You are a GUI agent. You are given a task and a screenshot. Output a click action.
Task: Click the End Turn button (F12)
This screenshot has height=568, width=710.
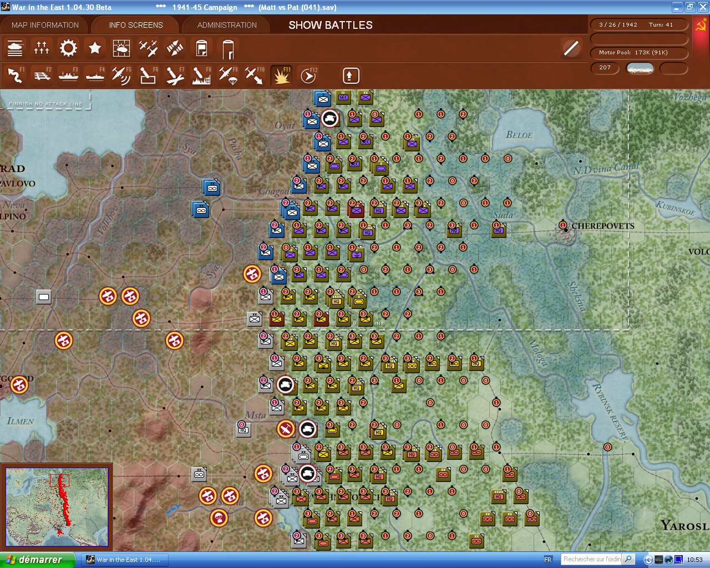click(x=308, y=75)
